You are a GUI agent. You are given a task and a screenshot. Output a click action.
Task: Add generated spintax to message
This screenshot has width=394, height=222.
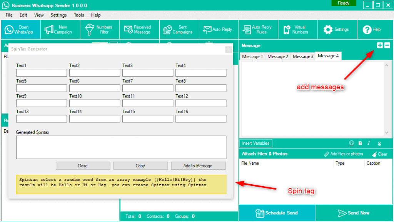point(198,166)
